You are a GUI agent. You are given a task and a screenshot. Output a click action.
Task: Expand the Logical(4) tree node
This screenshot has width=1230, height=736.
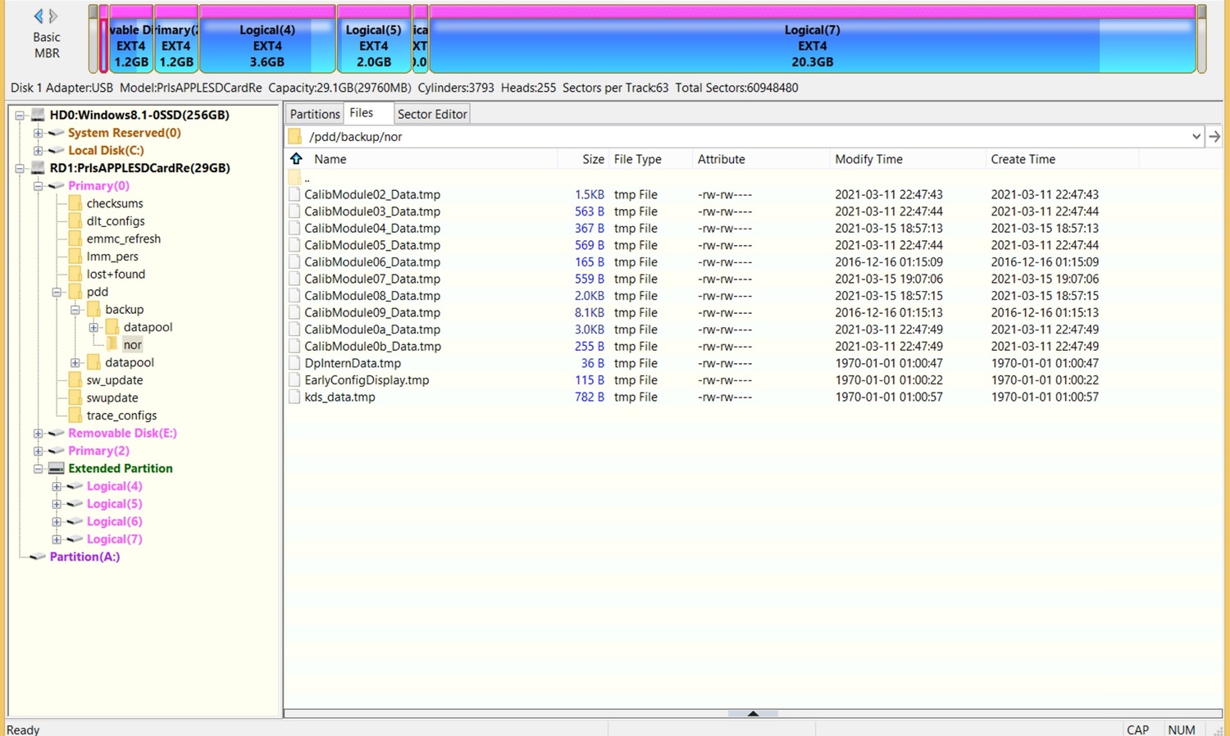[x=57, y=487]
